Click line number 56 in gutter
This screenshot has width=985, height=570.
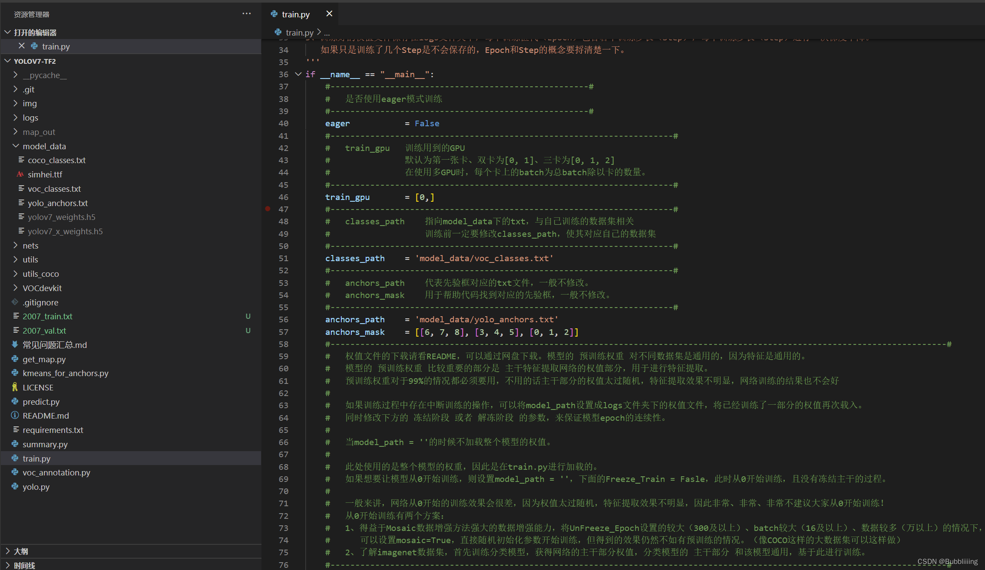283,320
